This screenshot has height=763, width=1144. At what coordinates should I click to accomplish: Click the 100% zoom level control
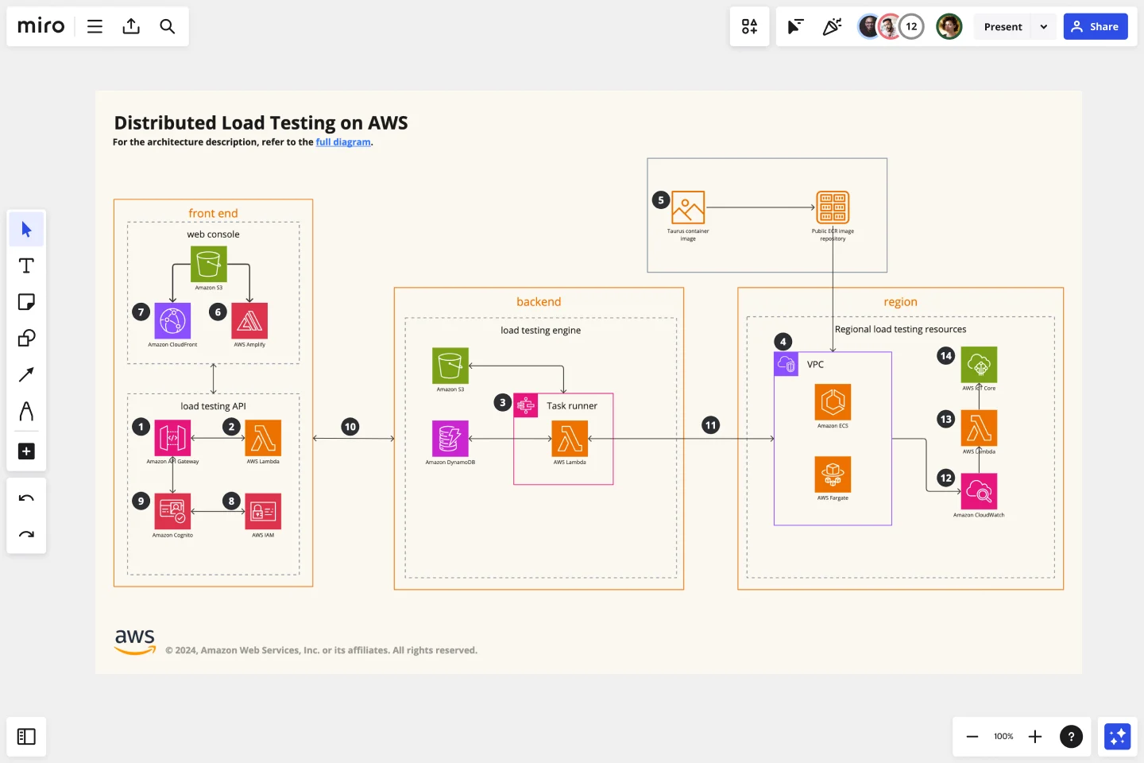click(x=1003, y=737)
